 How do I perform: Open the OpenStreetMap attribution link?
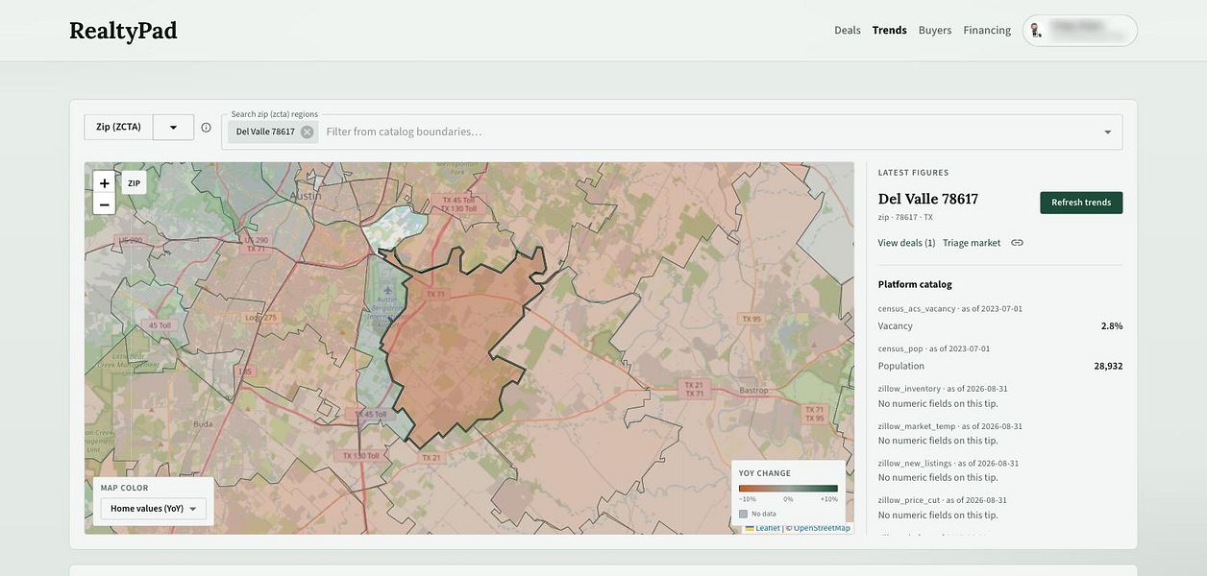click(822, 528)
